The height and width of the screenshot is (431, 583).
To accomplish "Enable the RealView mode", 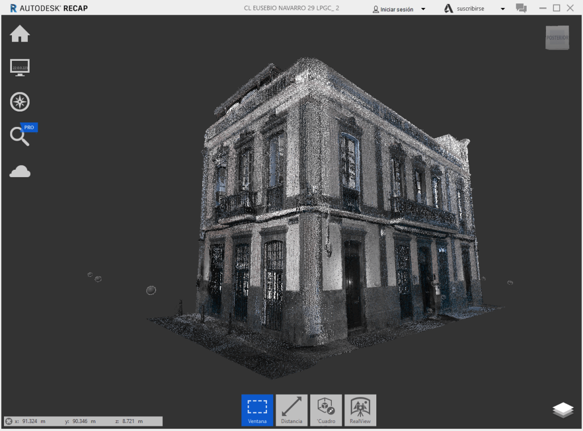I will (360, 410).
